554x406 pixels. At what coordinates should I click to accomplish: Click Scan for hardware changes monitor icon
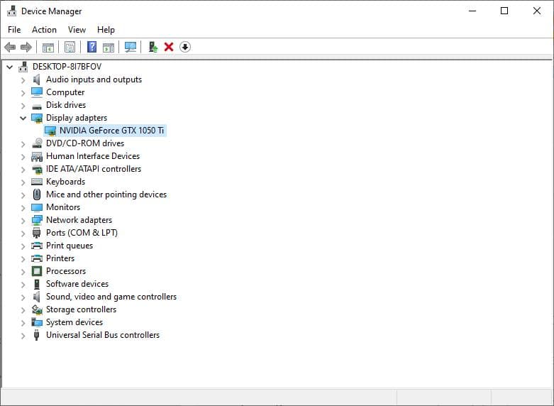131,47
